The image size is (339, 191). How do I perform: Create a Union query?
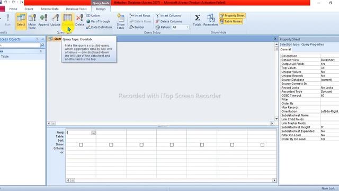click(x=93, y=15)
